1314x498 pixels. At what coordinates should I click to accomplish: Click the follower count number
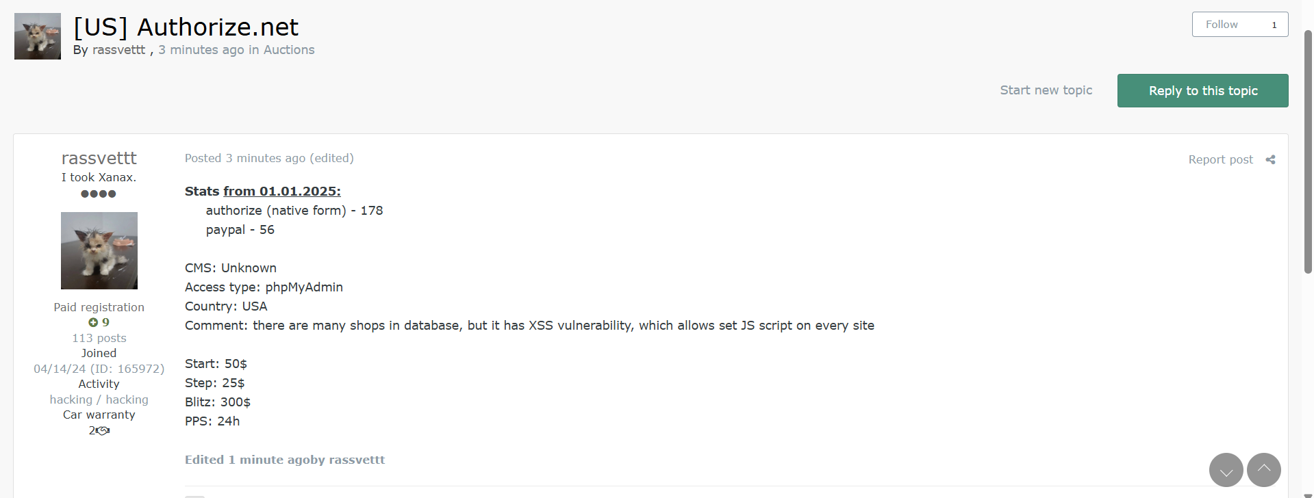(x=1274, y=25)
